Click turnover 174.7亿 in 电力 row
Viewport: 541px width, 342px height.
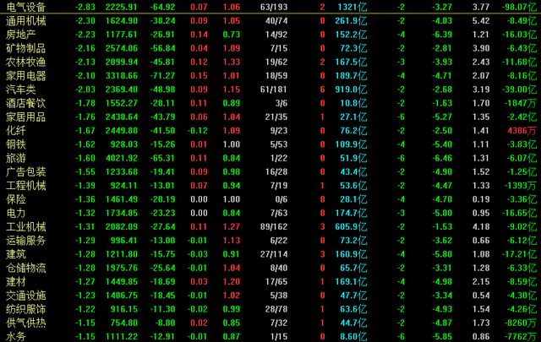[x=352, y=213]
